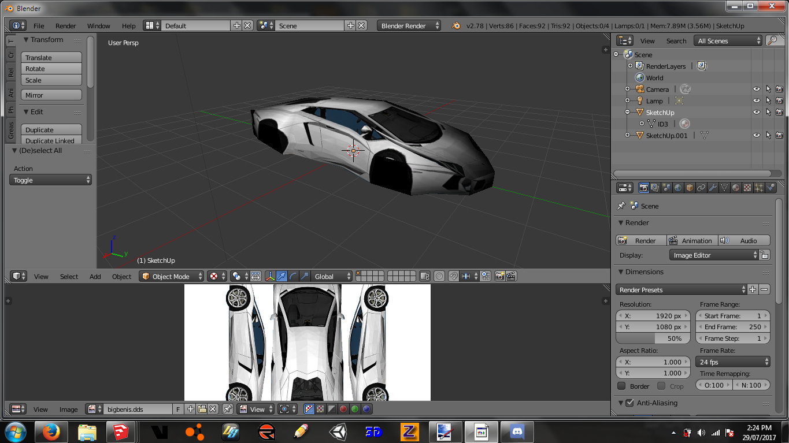This screenshot has width=789, height=443.
Task: Open the World properties globe icon
Action: (678, 188)
